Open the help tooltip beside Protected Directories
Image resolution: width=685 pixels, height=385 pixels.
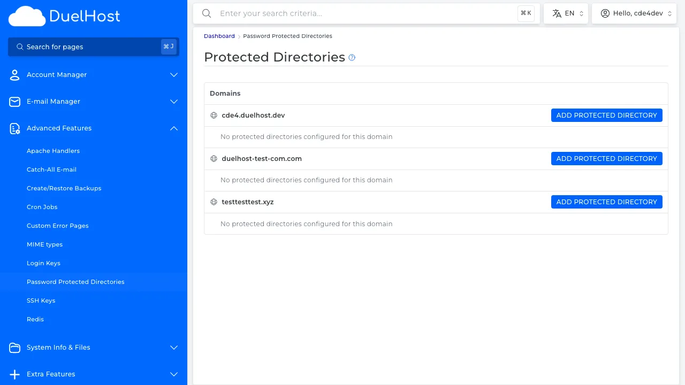(352, 57)
